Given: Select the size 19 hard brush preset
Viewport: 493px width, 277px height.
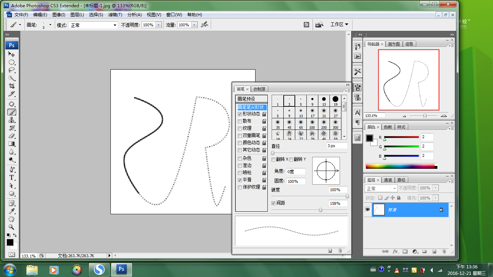Looking at the screenshot, I should pyautogui.click(x=336, y=101).
